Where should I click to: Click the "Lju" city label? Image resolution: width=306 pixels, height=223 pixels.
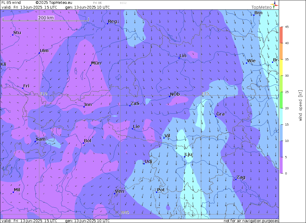click(189, 155)
